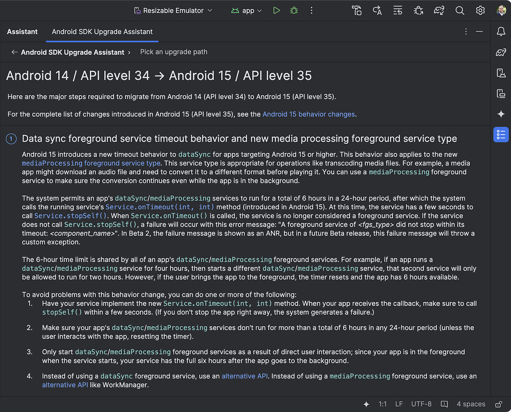The height and width of the screenshot is (412, 511).
Task: Start debugging with the green bug icon
Action: coord(294,10)
